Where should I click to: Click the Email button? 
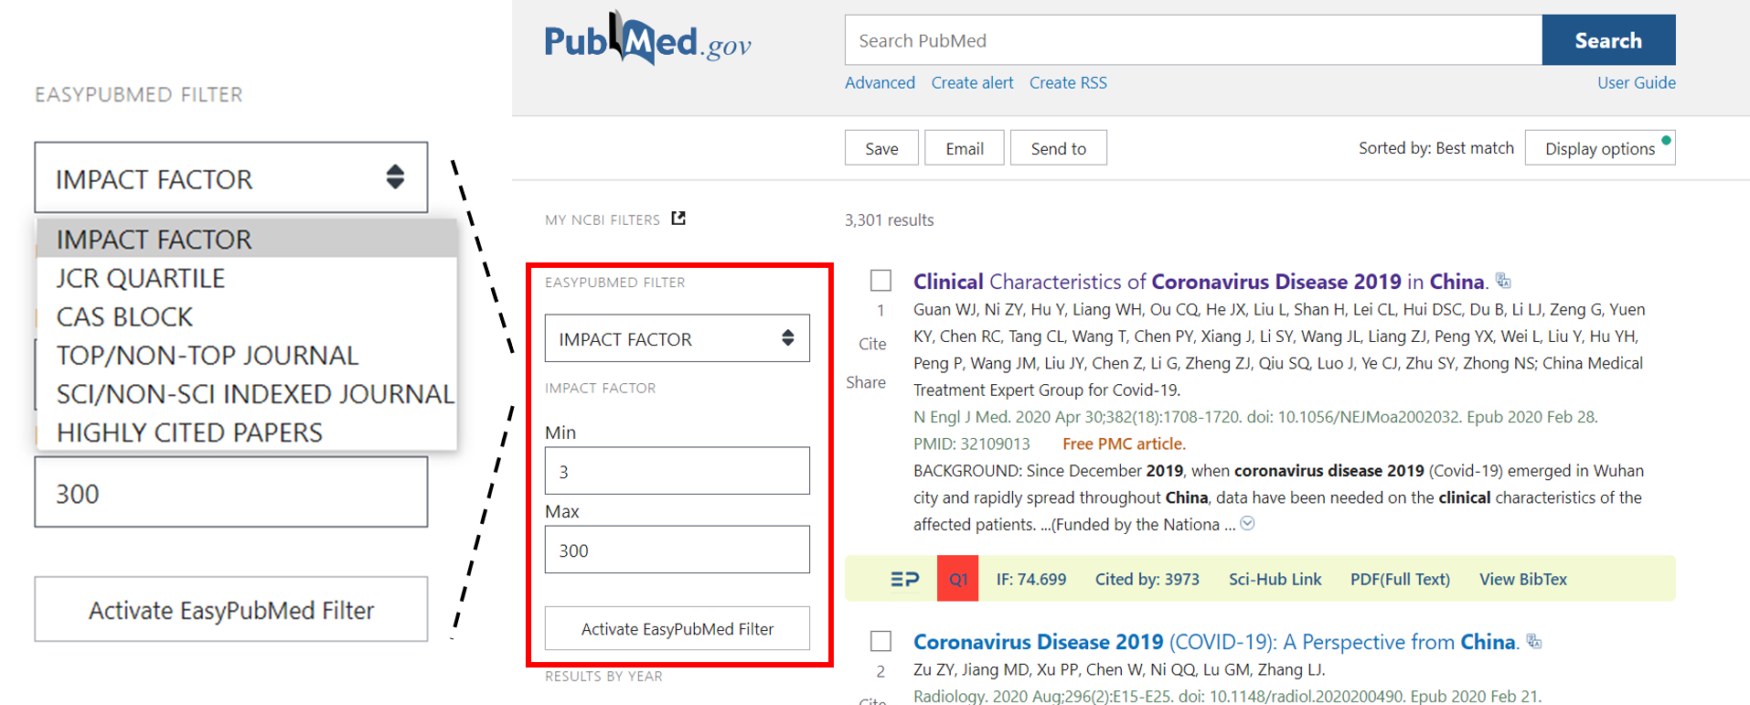[x=965, y=148]
